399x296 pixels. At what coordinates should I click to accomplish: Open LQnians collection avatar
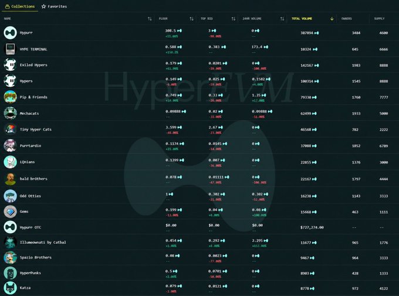point(10,162)
